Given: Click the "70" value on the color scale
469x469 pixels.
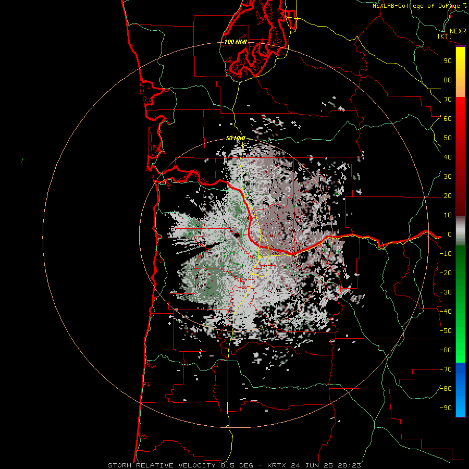Looking at the screenshot, I should pos(448,100).
